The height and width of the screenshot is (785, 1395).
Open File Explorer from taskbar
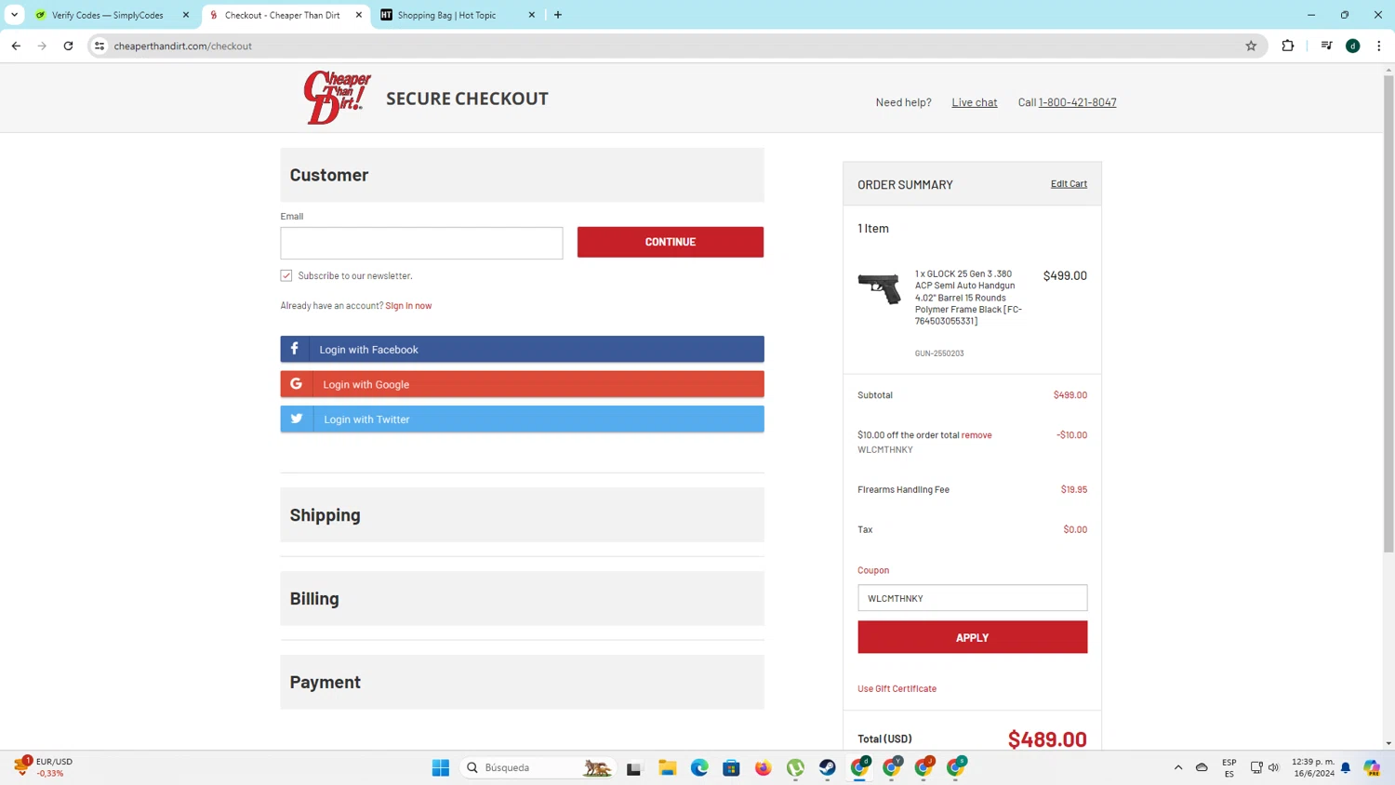668,767
